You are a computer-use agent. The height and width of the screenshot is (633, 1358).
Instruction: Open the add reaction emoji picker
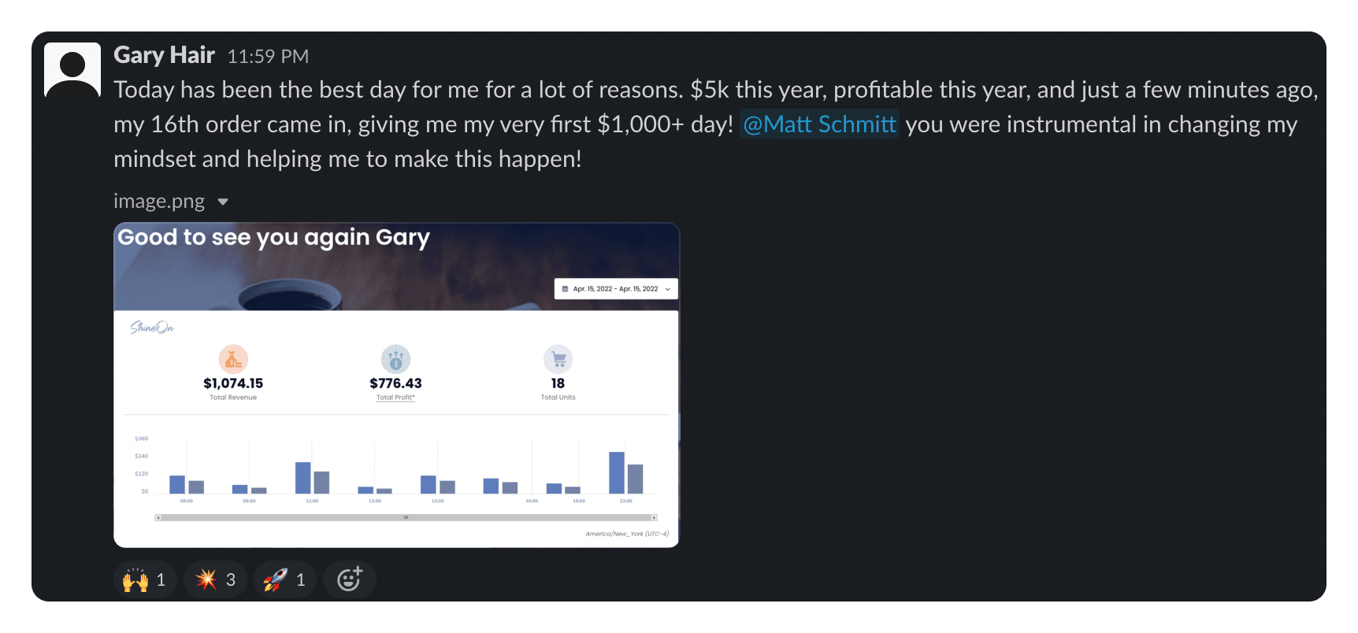coord(350,580)
